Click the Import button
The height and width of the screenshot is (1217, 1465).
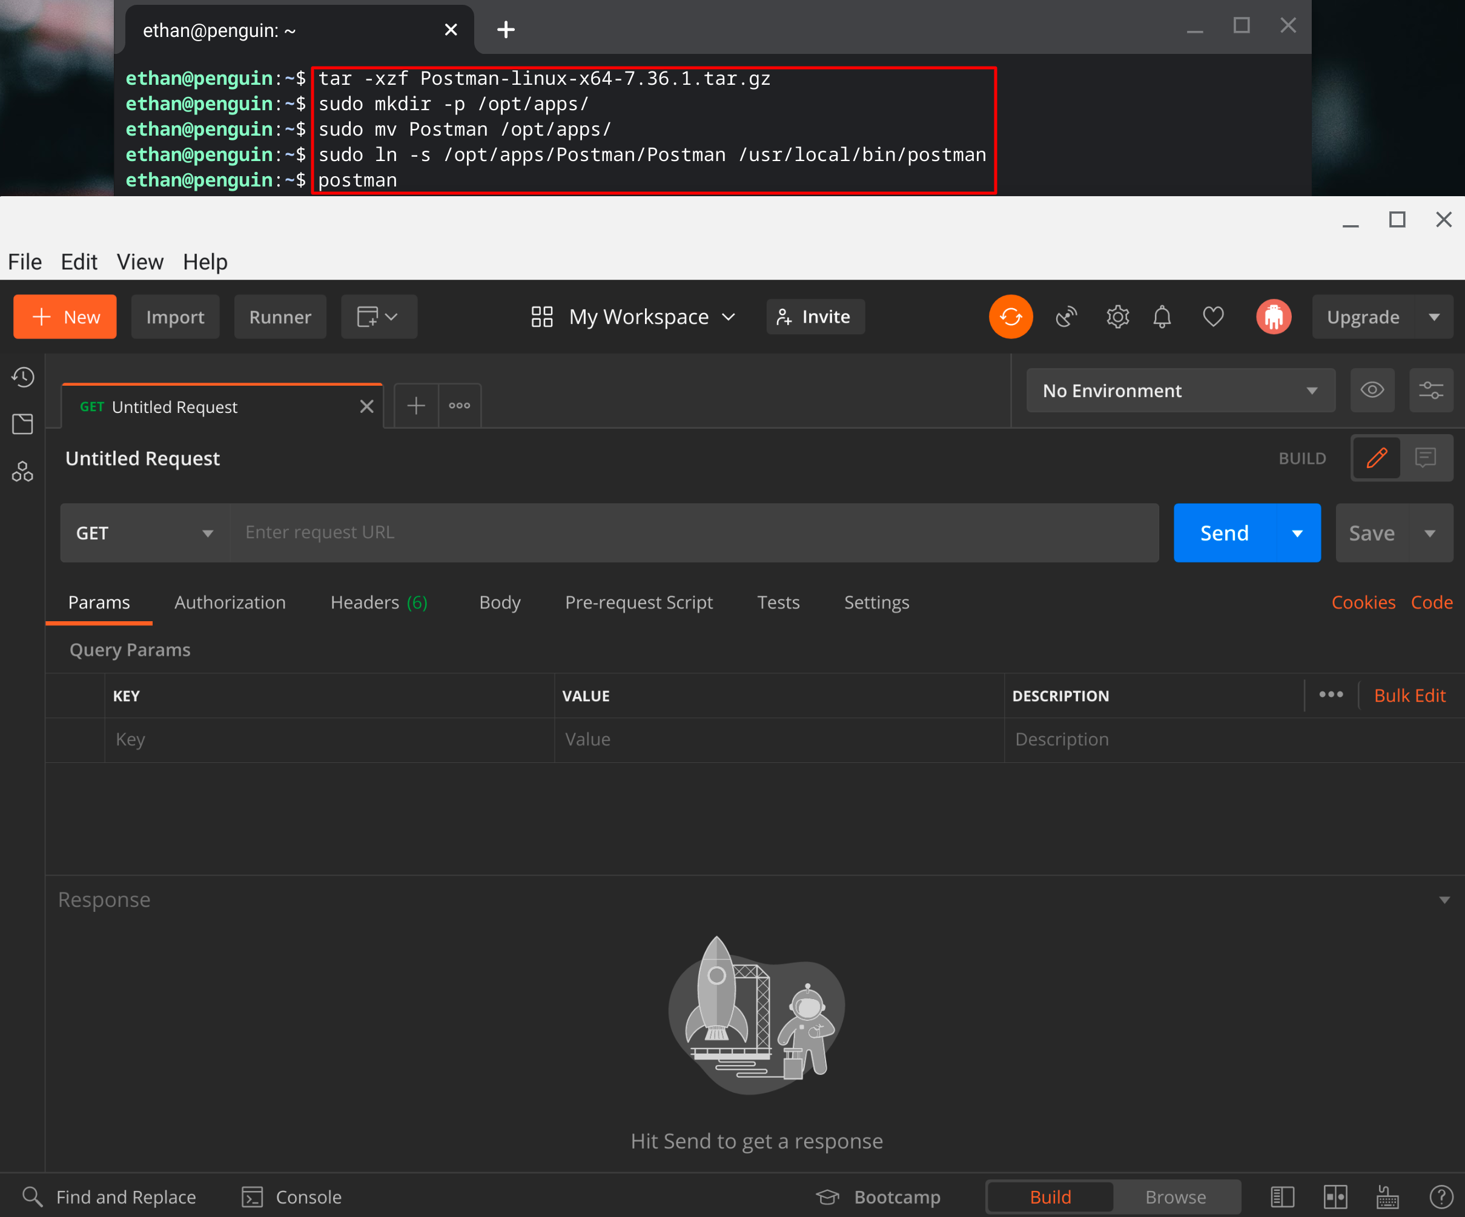175,317
